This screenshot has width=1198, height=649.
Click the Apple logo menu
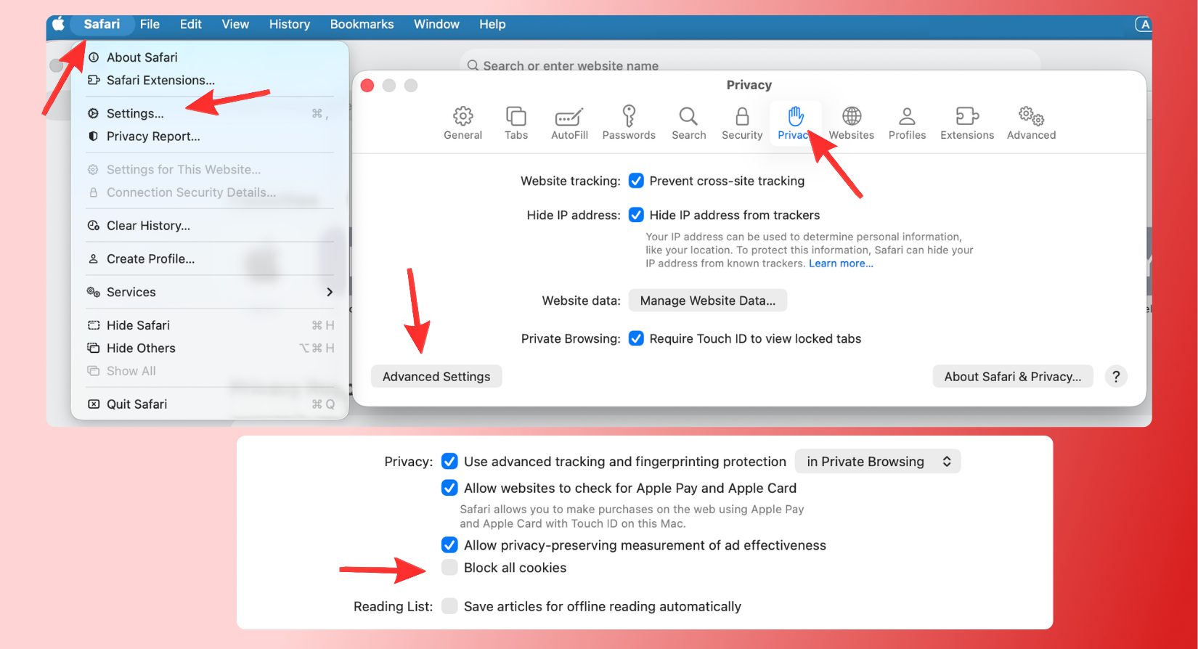click(x=59, y=24)
